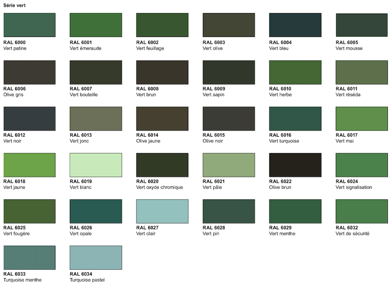
Task: Choose the RAL 6020 Vert oxyde chromique swatch
Action: tap(162, 165)
